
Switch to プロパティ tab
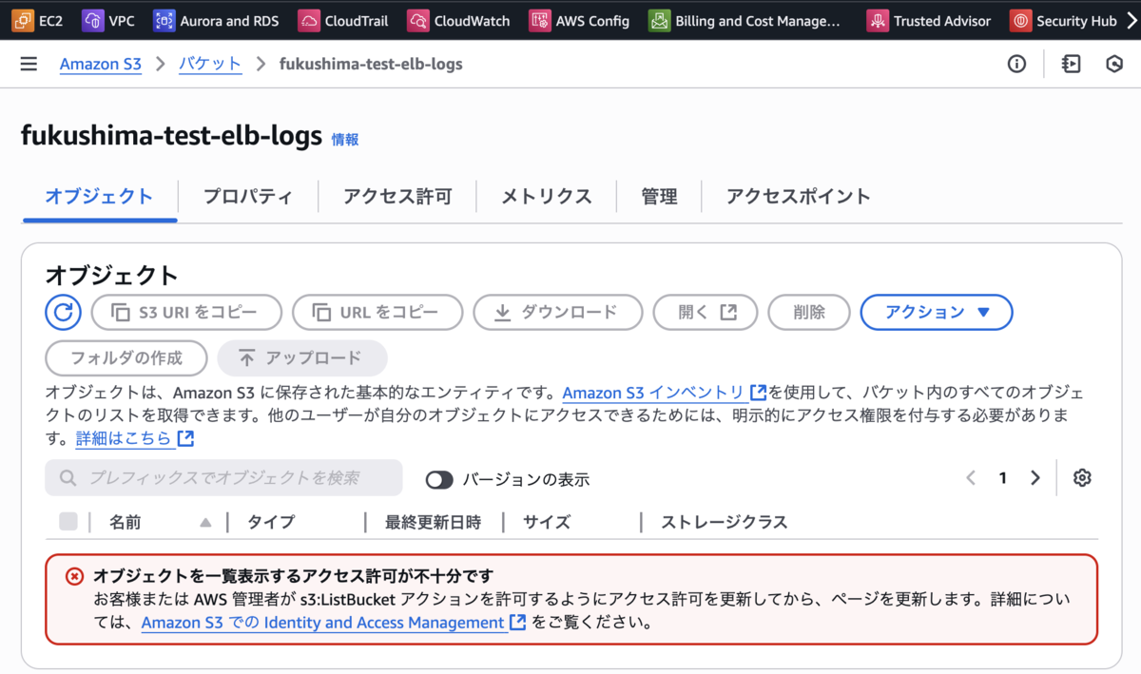(x=247, y=197)
